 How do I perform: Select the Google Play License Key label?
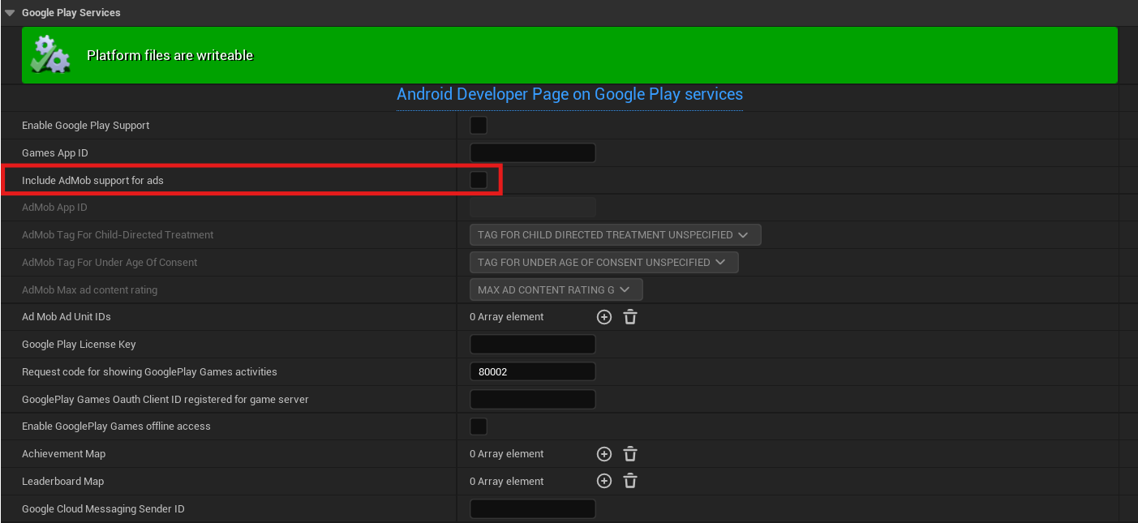[x=79, y=345]
